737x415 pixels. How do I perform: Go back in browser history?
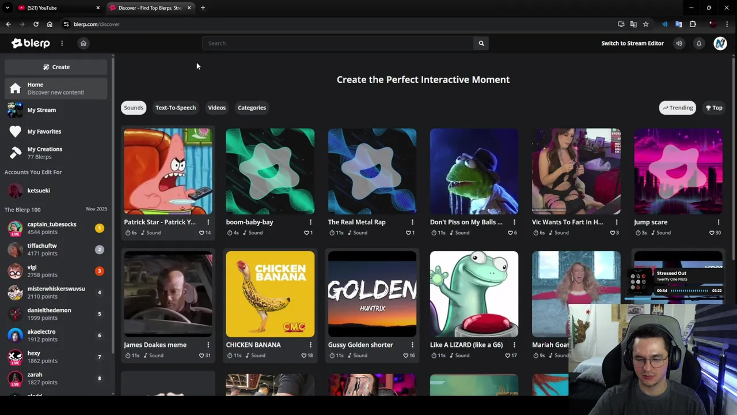8,24
